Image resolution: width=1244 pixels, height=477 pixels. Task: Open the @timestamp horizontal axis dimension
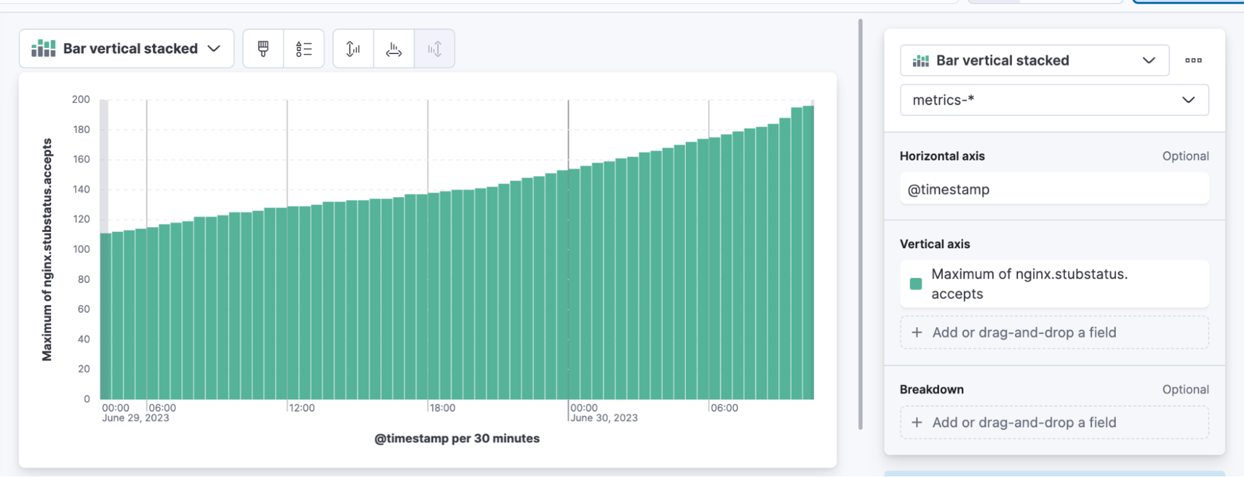1054,190
